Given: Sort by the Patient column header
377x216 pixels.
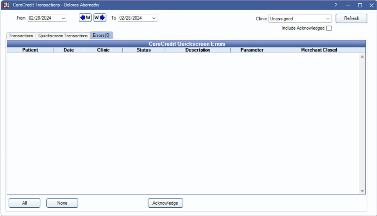Looking at the screenshot, I should tap(30, 50).
